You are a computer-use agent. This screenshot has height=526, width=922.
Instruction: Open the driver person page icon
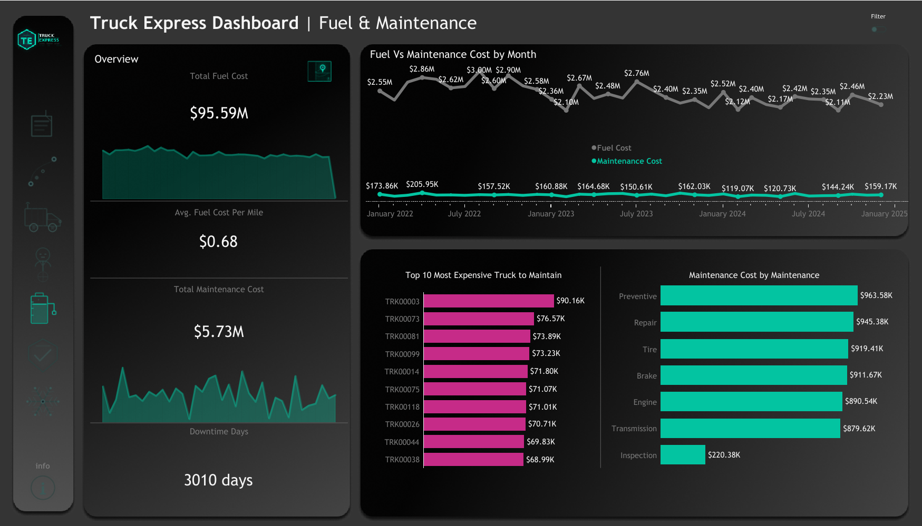point(43,265)
